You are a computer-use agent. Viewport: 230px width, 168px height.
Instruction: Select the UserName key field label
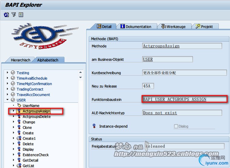[x=31, y=106]
